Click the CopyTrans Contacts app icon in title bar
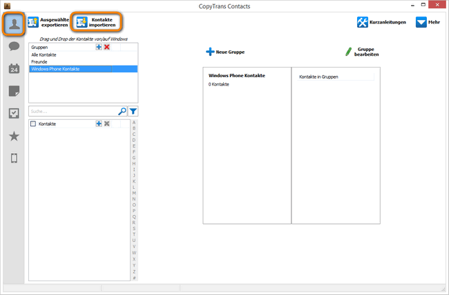This screenshot has width=449, height=295. 7,6
